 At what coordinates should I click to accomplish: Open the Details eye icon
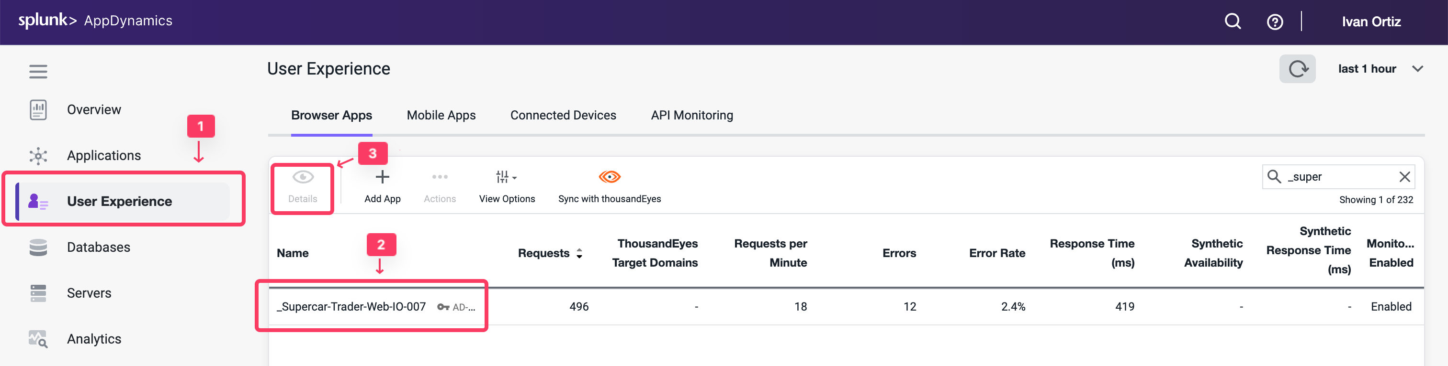pos(303,178)
